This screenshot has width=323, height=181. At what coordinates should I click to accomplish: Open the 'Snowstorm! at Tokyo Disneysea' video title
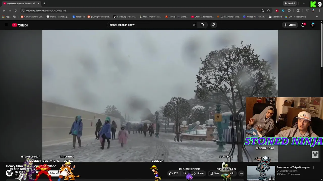click(x=293, y=167)
